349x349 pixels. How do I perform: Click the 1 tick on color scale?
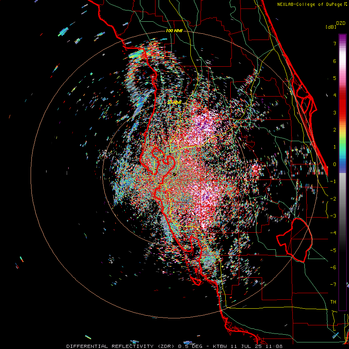tap(335, 147)
